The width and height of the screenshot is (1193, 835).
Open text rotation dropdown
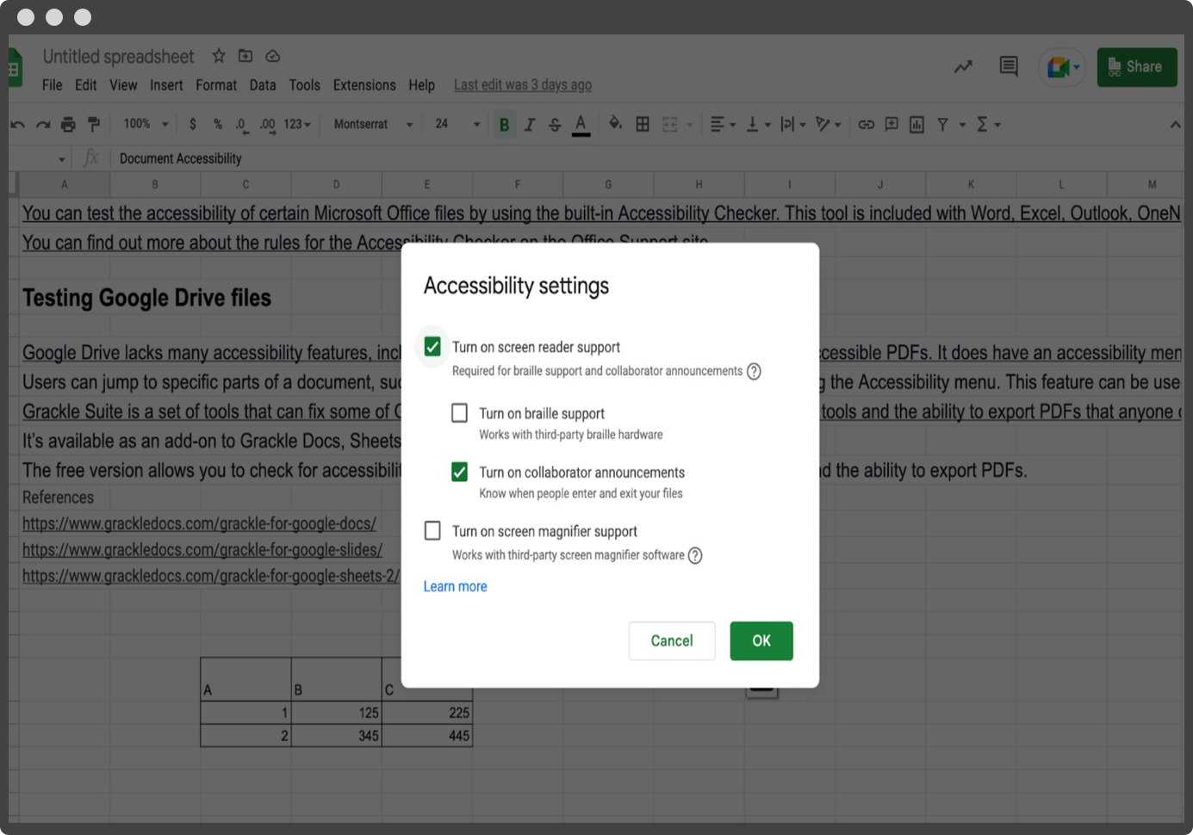click(x=828, y=124)
